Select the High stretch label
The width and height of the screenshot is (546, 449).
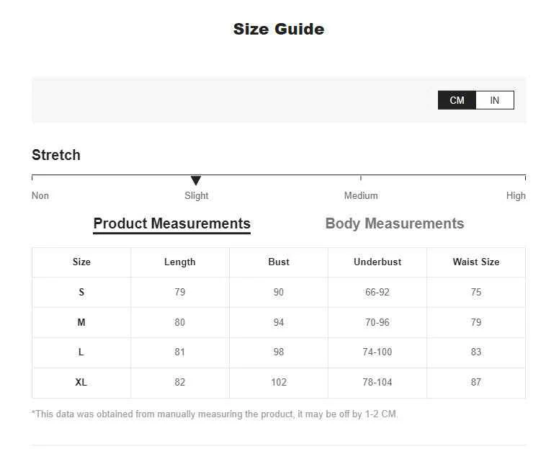click(516, 196)
